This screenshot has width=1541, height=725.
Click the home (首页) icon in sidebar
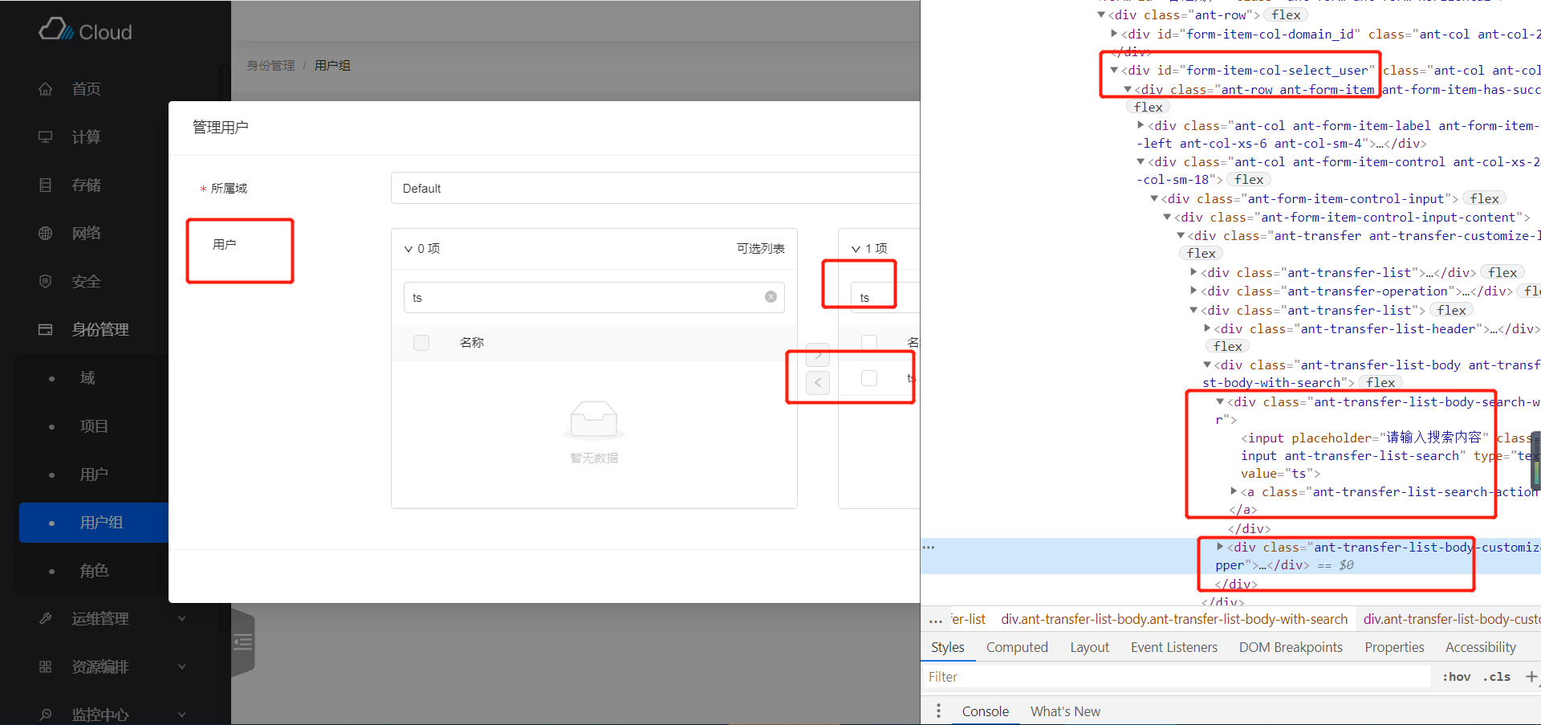pyautogui.click(x=46, y=89)
